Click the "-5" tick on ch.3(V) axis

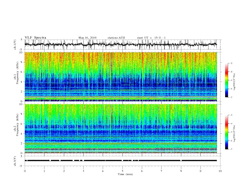tap(21, 166)
